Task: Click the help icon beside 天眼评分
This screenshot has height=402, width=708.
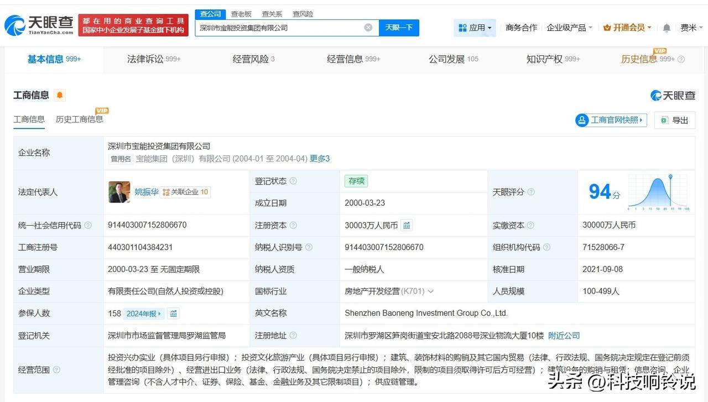Action: coord(531,192)
